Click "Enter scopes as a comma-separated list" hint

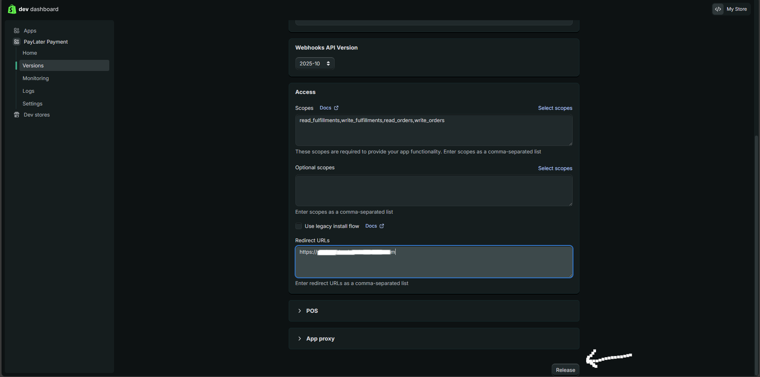(x=344, y=212)
